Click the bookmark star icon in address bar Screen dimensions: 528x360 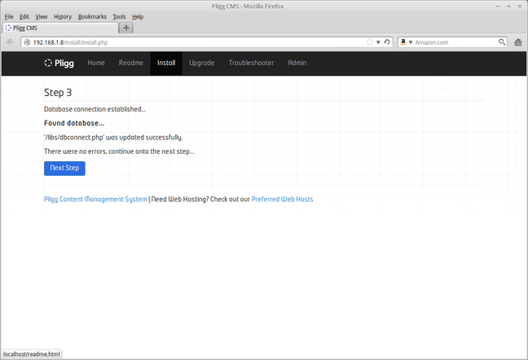coord(369,42)
